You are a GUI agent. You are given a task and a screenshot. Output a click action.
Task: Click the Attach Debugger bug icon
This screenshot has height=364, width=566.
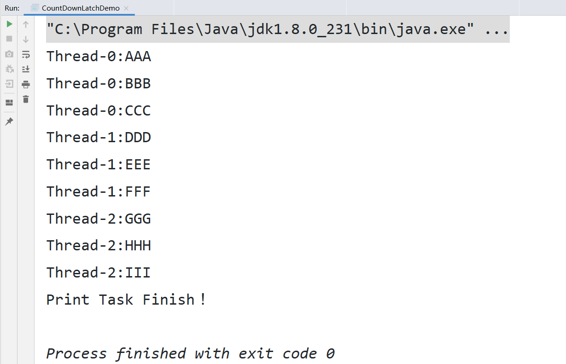coord(9,69)
